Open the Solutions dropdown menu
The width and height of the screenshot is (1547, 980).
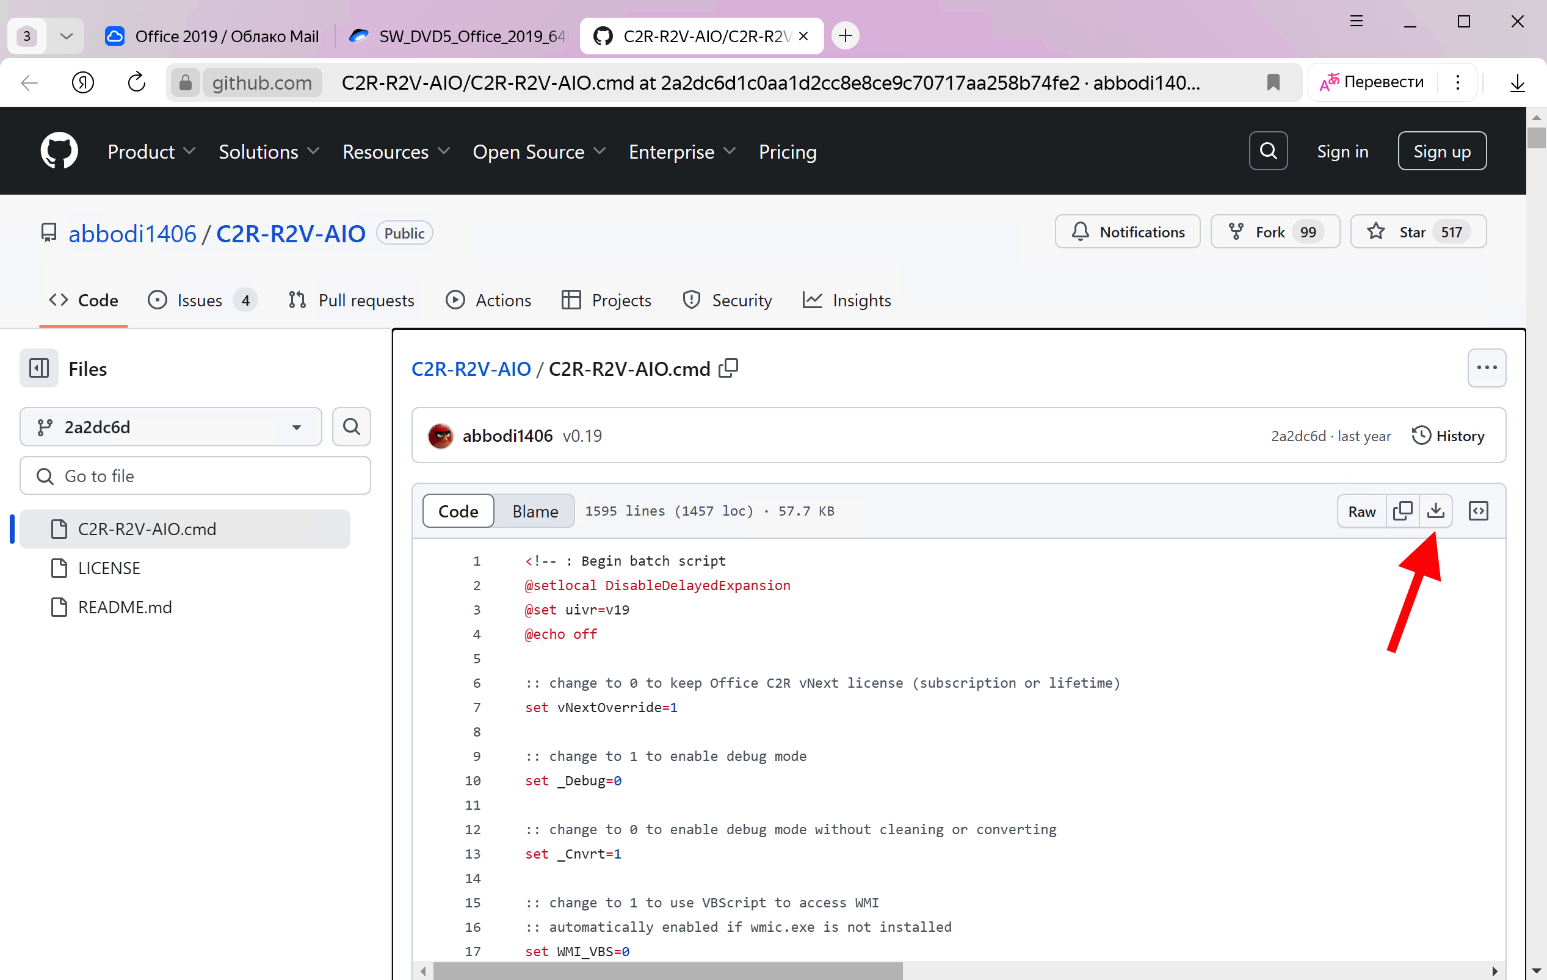[269, 151]
